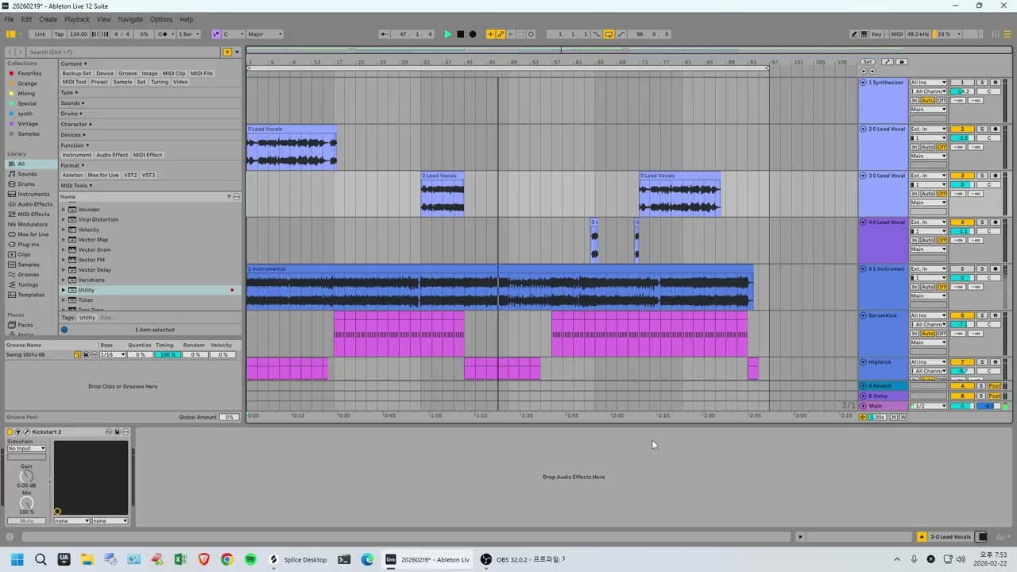Image resolution: width=1017 pixels, height=572 pixels.
Task: Open the Major scale dropdown
Action: [265, 34]
